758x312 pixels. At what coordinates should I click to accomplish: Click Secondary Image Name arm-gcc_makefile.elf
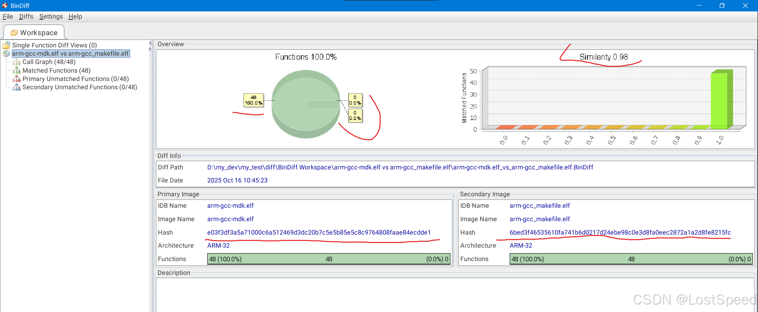540,219
